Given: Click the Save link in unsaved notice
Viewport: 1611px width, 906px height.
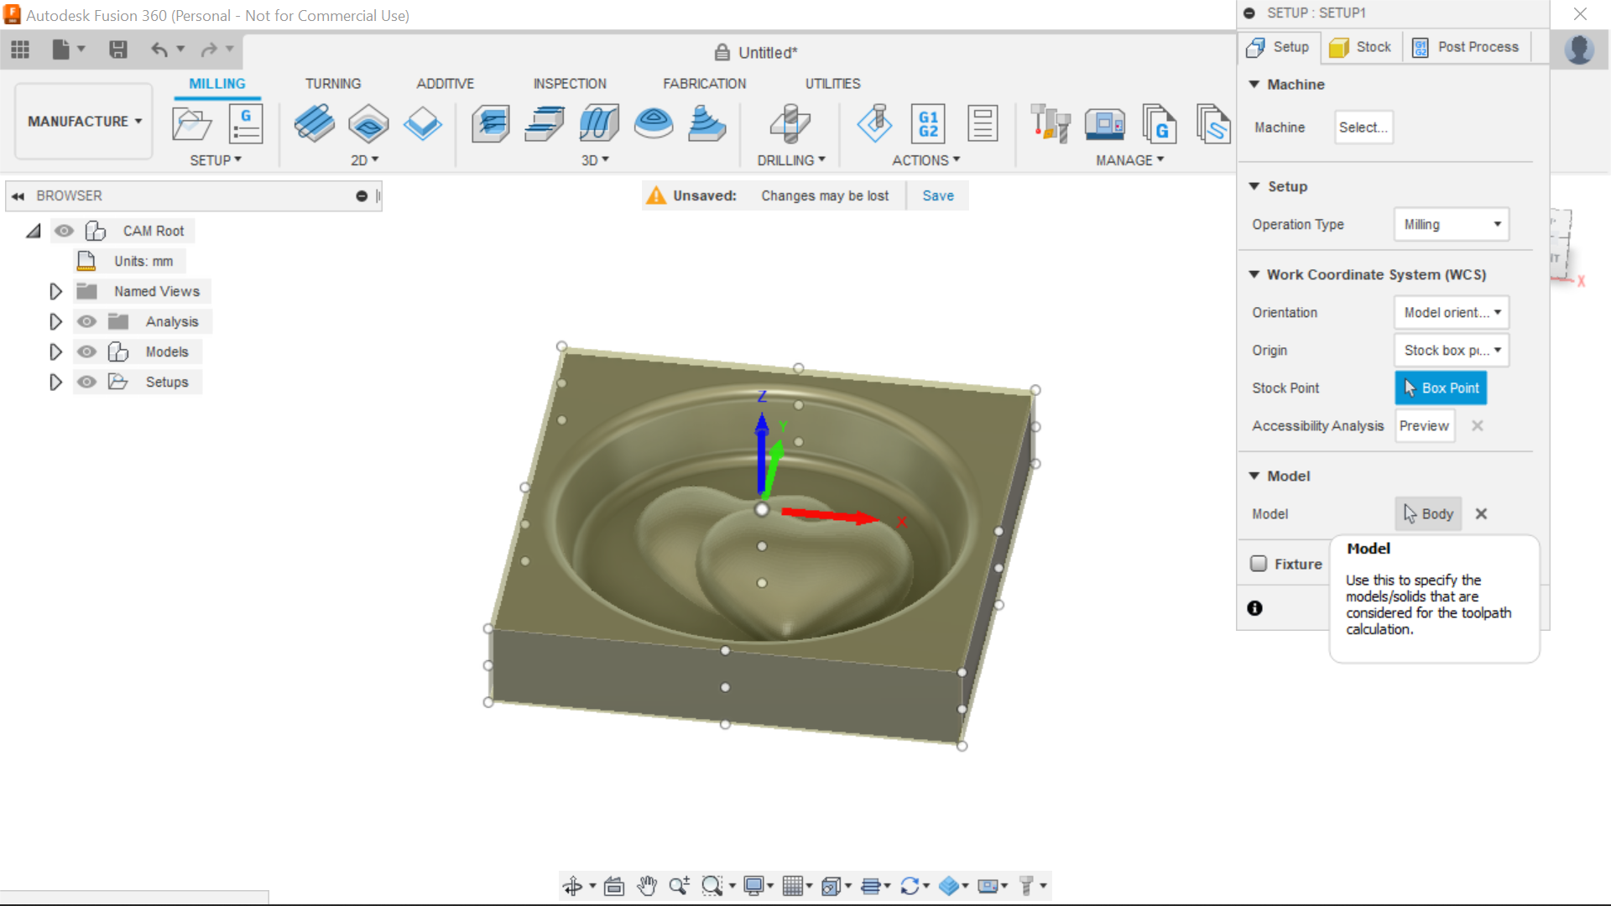Looking at the screenshot, I should coord(937,195).
